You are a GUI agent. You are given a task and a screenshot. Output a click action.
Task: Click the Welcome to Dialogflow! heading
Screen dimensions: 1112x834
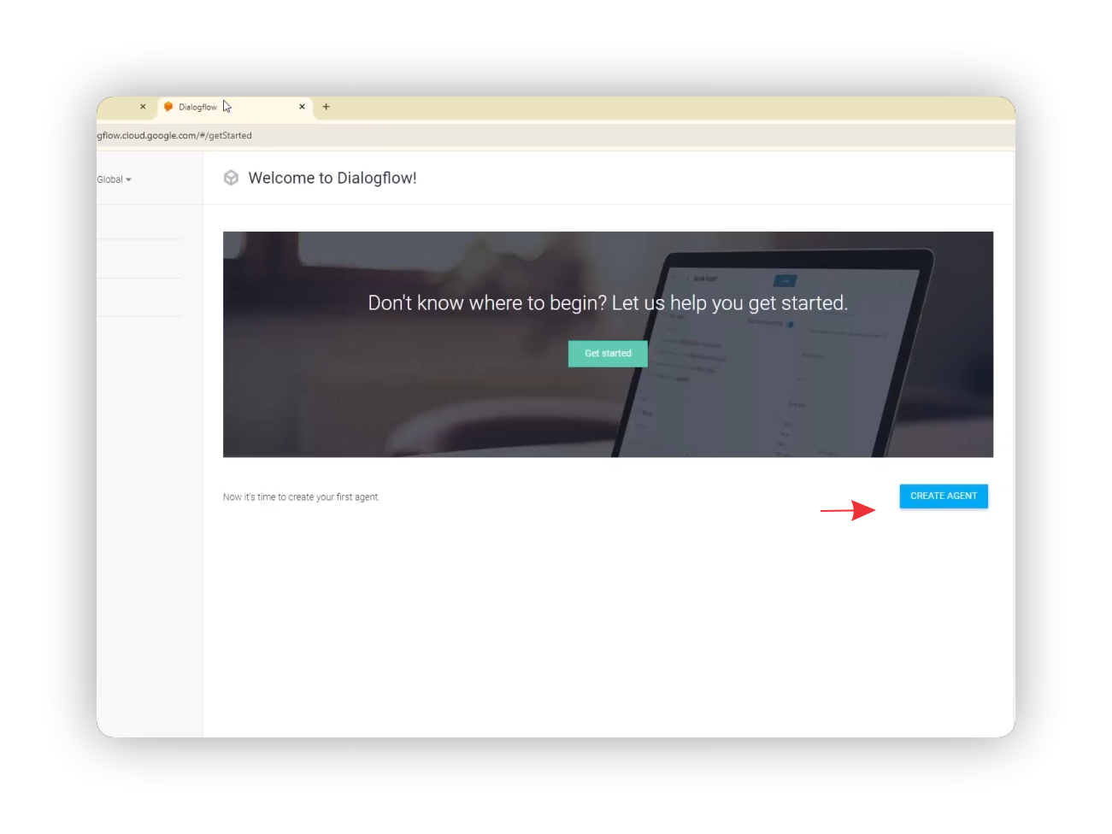point(332,178)
